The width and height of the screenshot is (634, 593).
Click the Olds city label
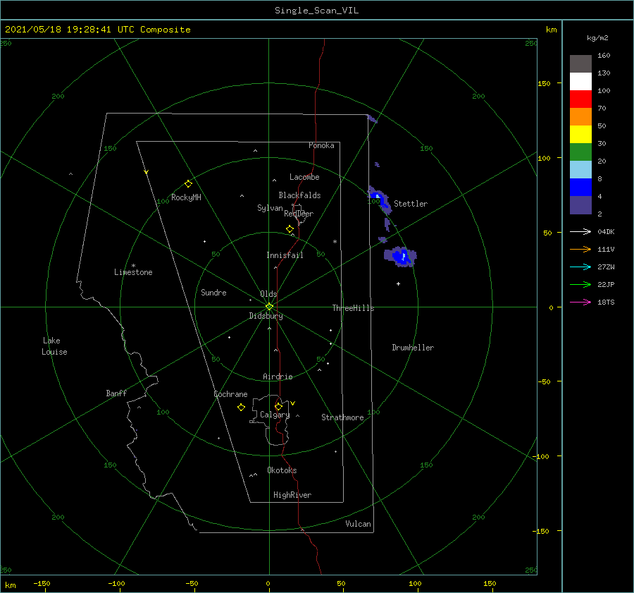coord(268,294)
